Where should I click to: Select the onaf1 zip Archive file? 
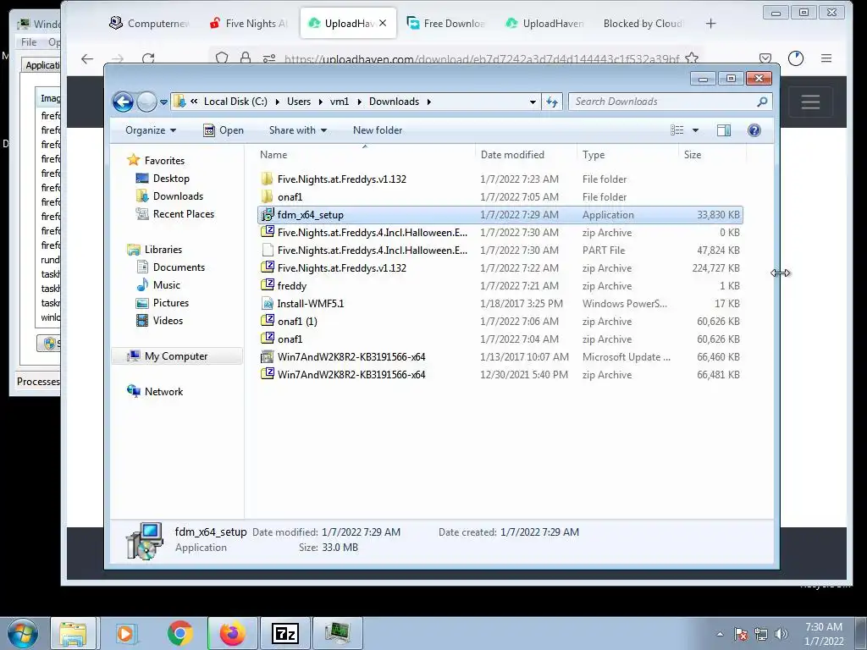pos(500,339)
